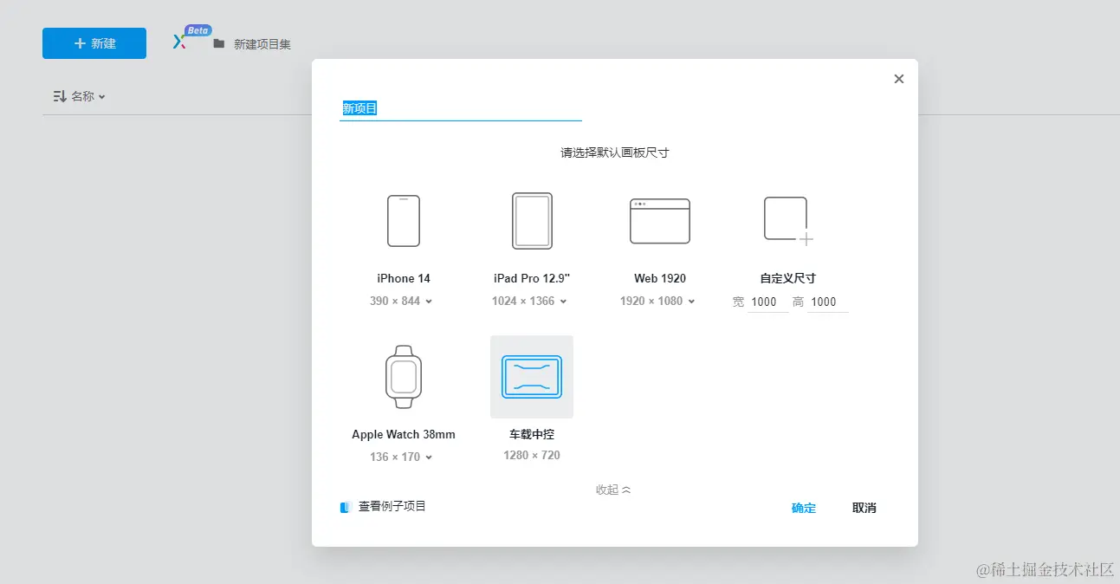1120x584 pixels.
Task: Click the example project book icon
Action: (345, 507)
